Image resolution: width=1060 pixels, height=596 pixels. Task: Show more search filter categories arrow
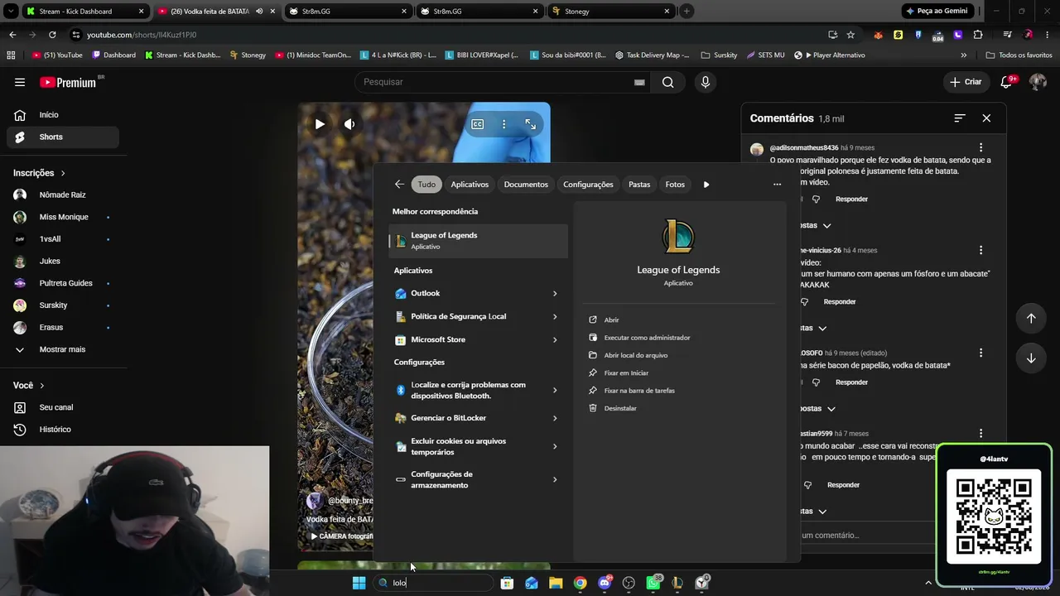706,185
